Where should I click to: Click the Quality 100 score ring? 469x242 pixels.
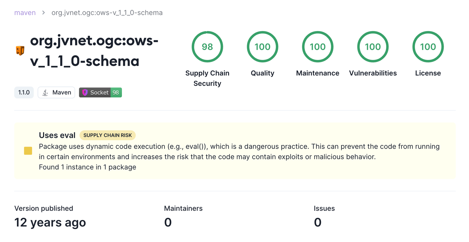coord(262,47)
